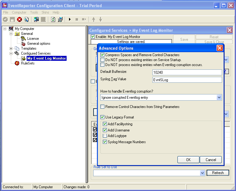Click the License keys icon

tap(23, 39)
